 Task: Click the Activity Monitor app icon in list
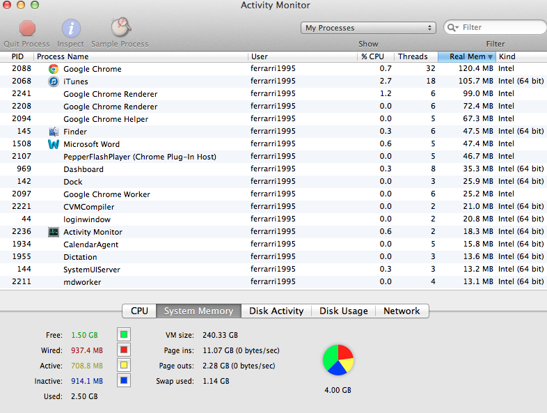coord(54,232)
